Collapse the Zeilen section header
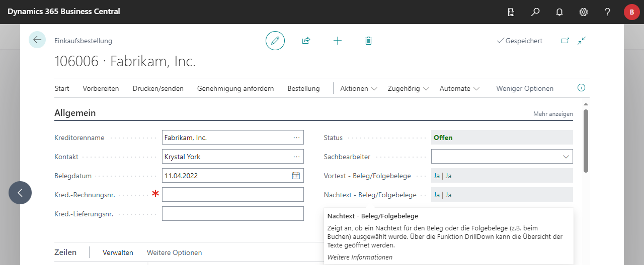This screenshot has width=644, height=265. [65, 252]
